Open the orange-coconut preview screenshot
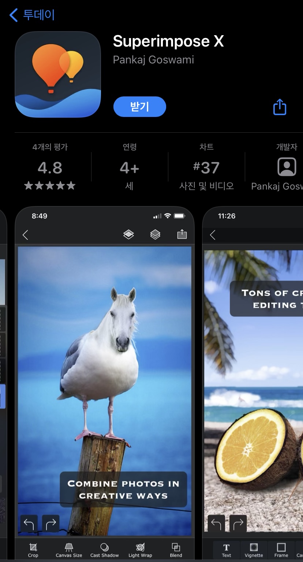Image resolution: width=303 pixels, height=562 pixels. pos(253,383)
